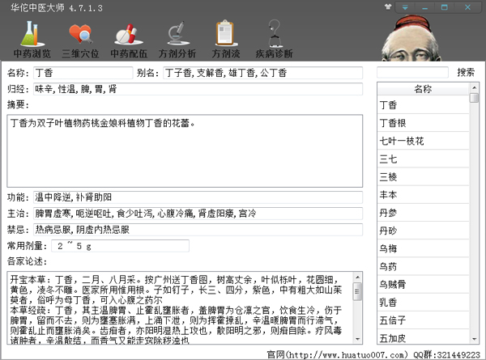This screenshot has height=360, width=486.
Task: Close the 华佗中医大师 window
Action: pyautogui.click(x=467, y=7)
